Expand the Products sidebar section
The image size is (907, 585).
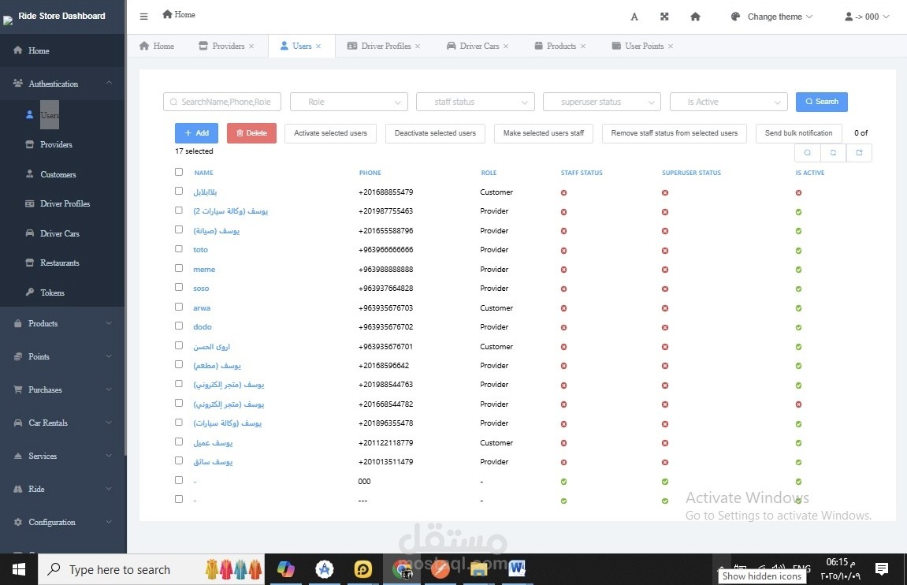coord(62,323)
